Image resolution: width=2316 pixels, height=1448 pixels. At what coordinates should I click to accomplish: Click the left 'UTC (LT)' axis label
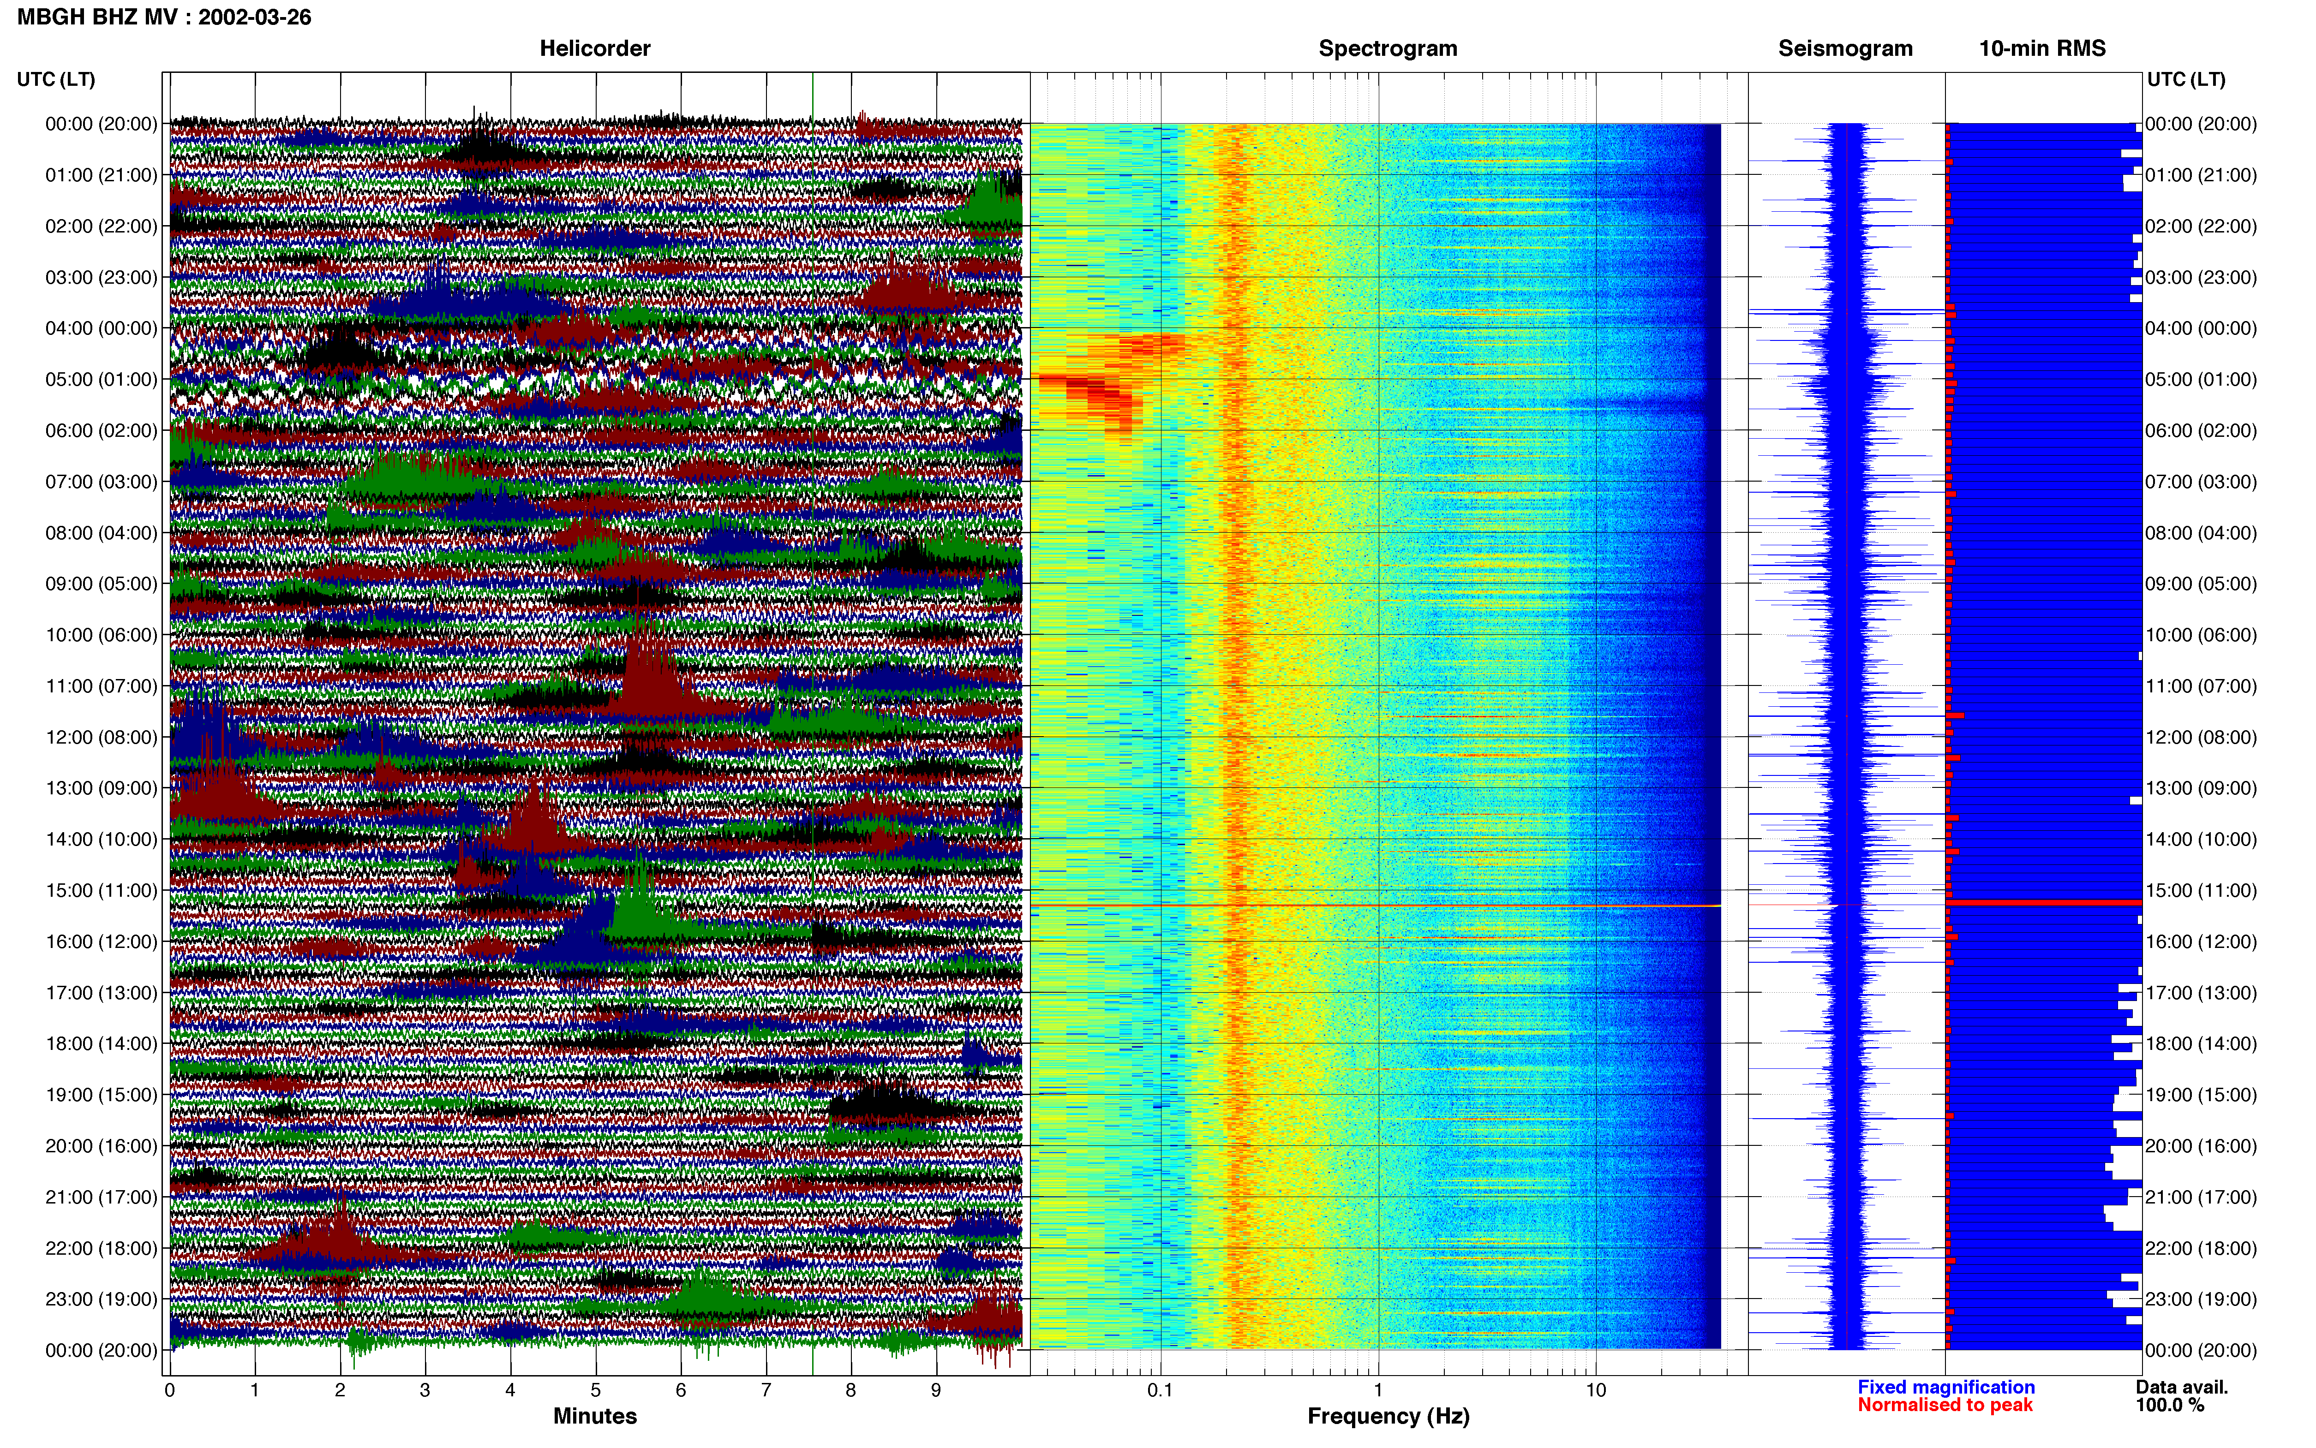click(x=55, y=79)
